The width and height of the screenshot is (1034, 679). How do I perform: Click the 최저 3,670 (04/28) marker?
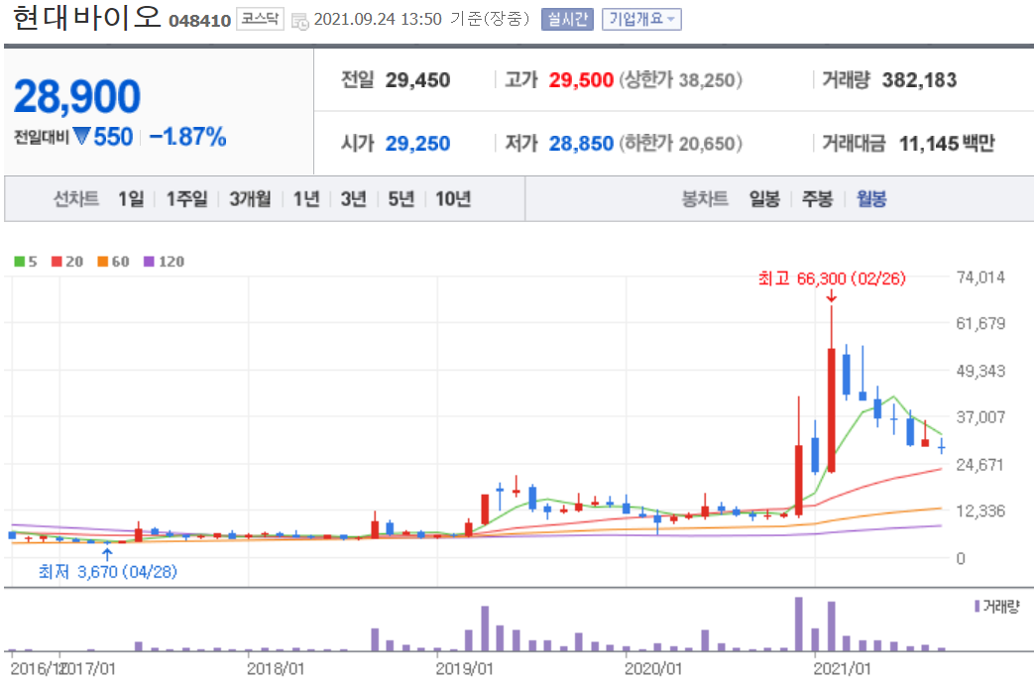click(x=108, y=572)
